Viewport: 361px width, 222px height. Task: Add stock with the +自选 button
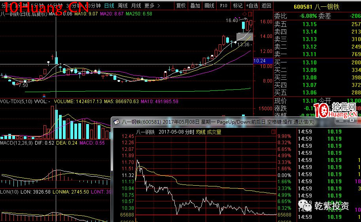[x=252, y=6]
